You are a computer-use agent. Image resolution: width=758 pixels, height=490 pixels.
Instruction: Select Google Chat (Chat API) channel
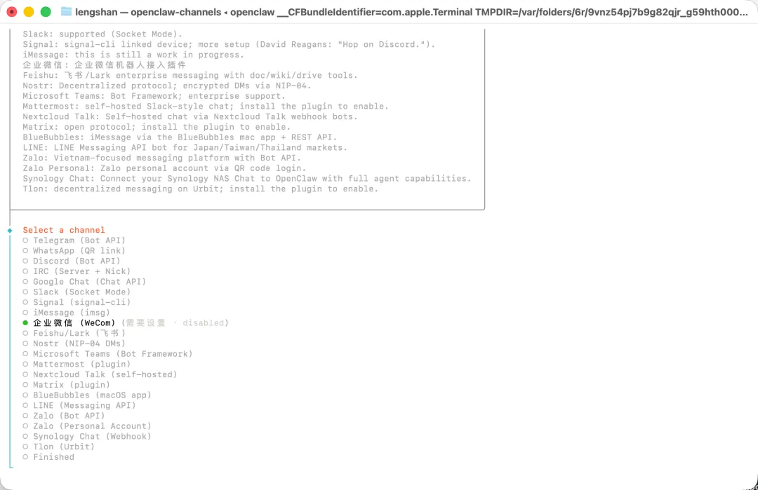point(84,281)
